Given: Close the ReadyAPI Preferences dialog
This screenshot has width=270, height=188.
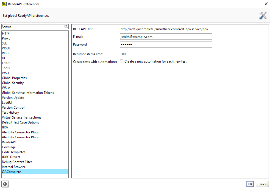Looking at the screenshot, I should point(266,4).
